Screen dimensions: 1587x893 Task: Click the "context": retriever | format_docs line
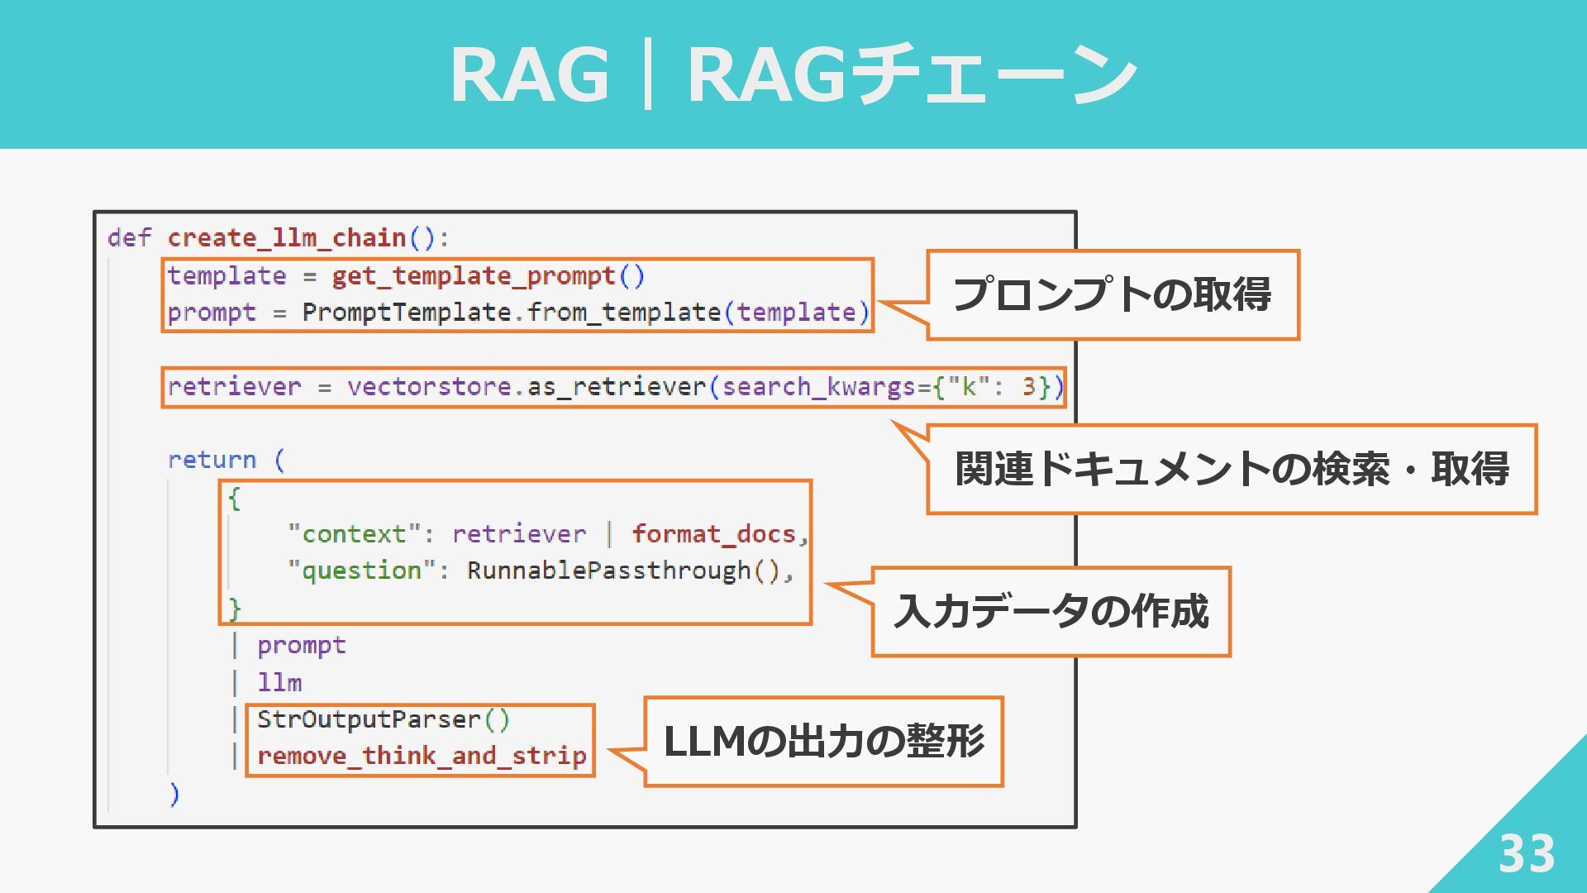pos(547,534)
